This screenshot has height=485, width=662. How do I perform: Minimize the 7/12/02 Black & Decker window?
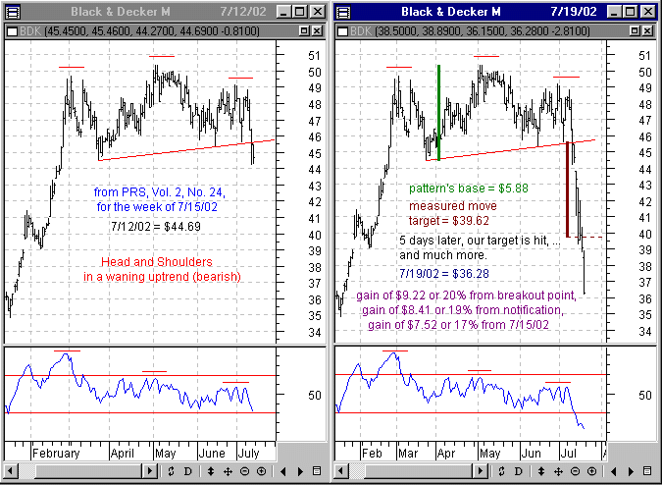coord(285,12)
